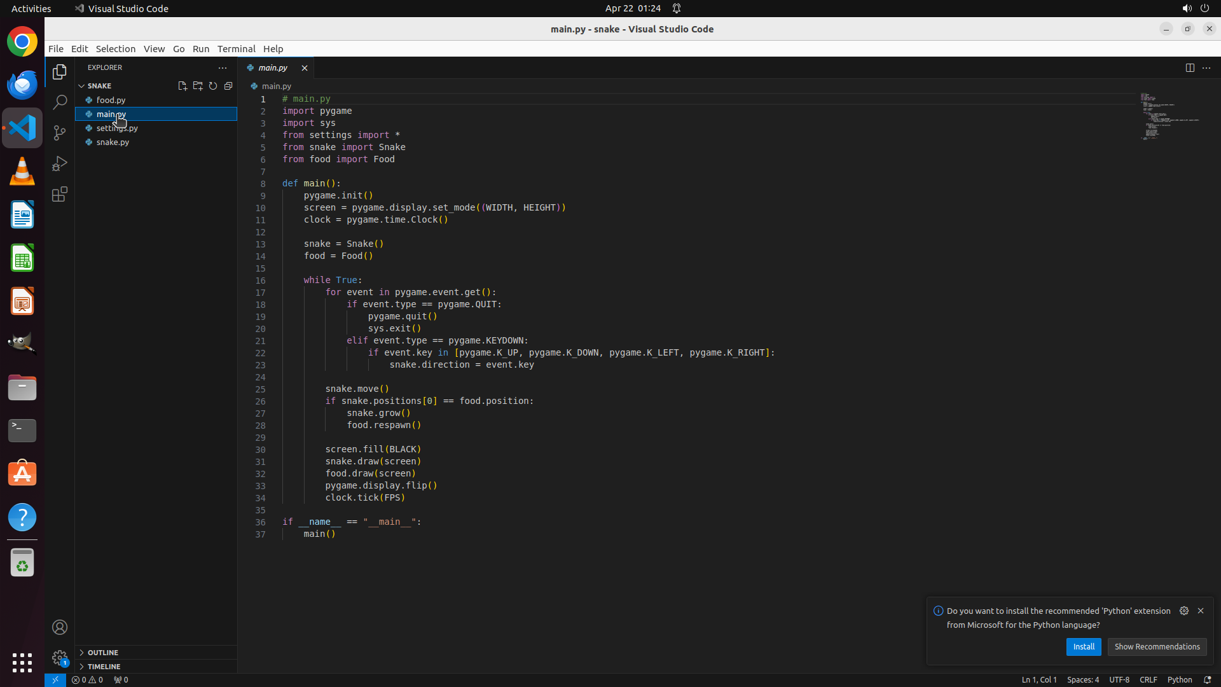Click the Show Recommendations button

click(1157, 646)
